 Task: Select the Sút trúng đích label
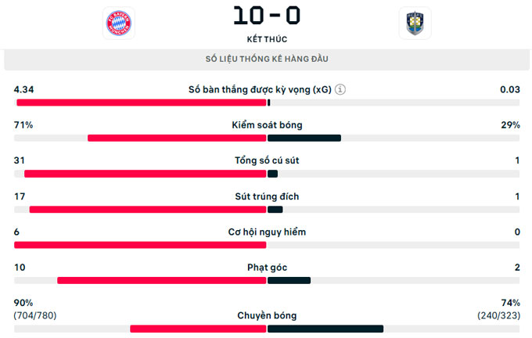pyautogui.click(x=267, y=196)
